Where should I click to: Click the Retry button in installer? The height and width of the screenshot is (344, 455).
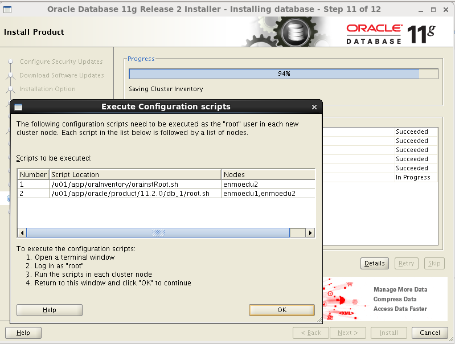coord(406,263)
